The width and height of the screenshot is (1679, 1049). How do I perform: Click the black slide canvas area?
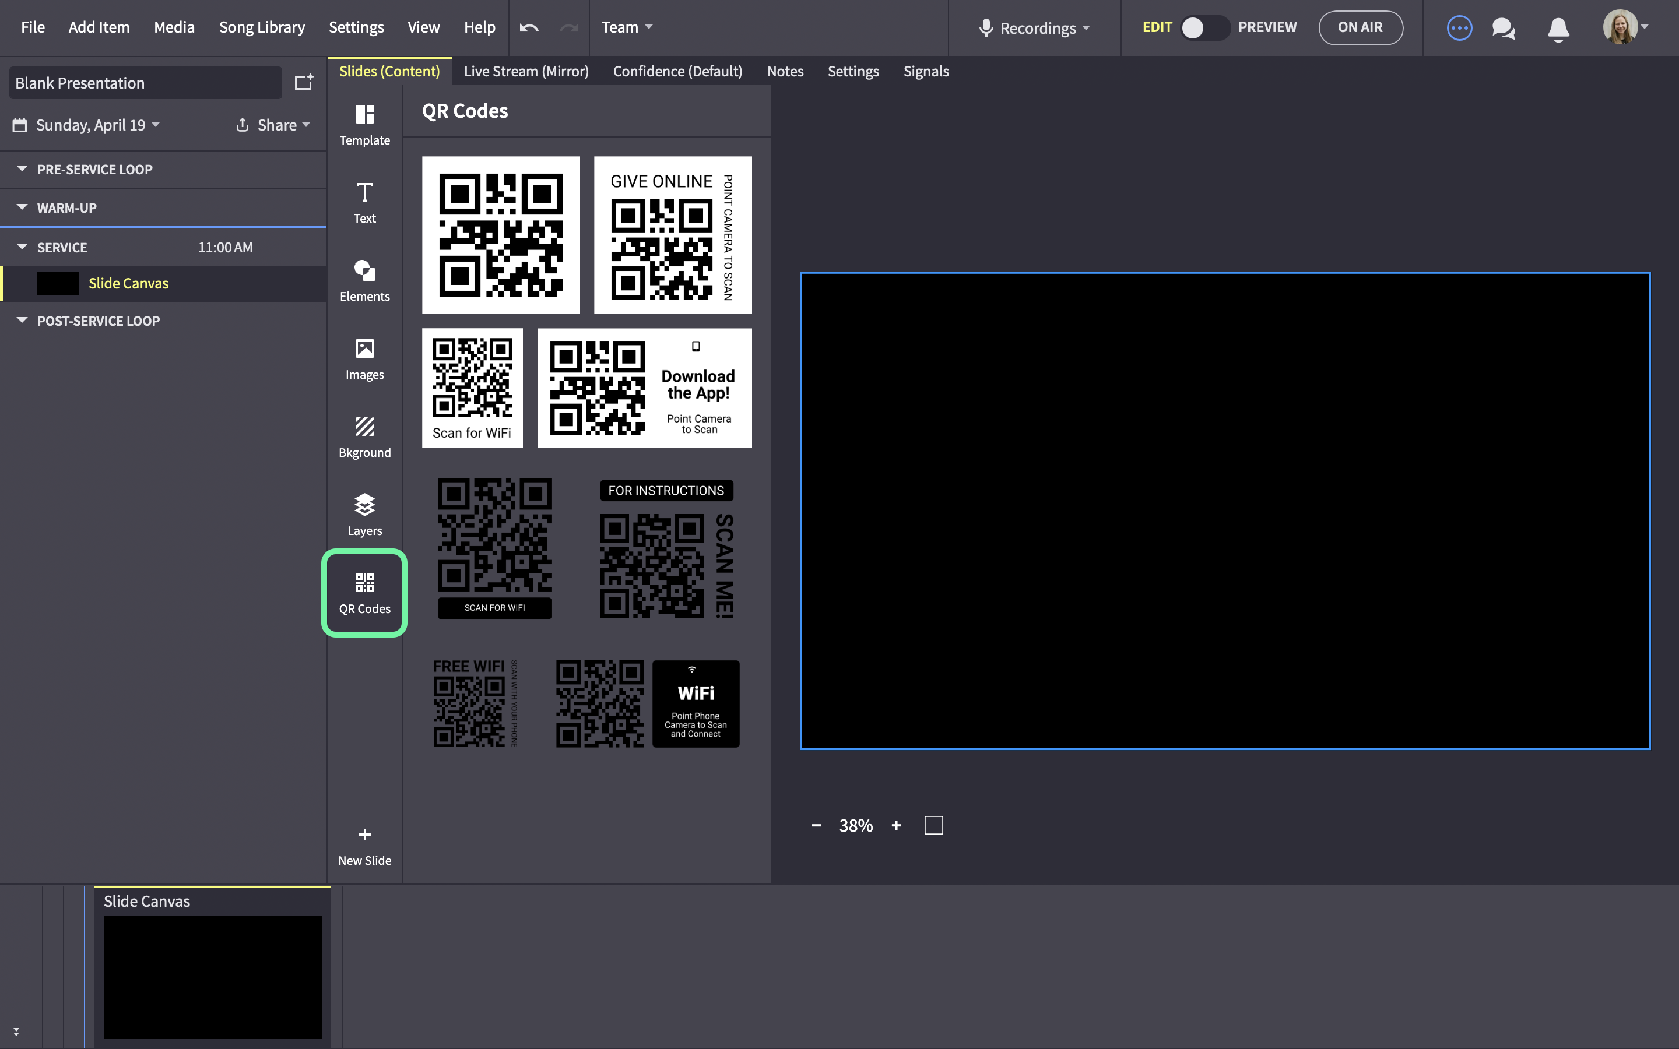1224,511
